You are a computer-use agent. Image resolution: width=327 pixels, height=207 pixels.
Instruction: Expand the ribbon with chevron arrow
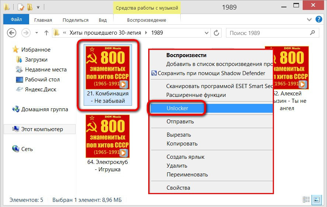[309, 20]
